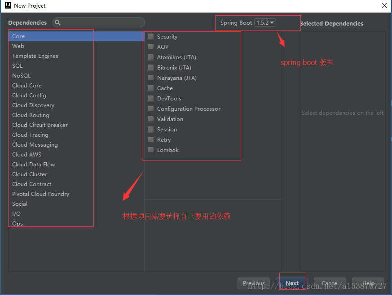This screenshot has height=295, width=392.
Task: Select Cloud Config category
Action: pos(76,95)
